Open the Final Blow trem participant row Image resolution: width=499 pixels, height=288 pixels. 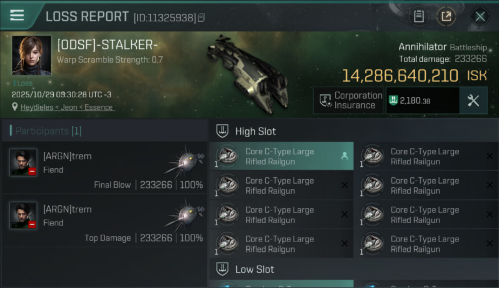pos(104,170)
